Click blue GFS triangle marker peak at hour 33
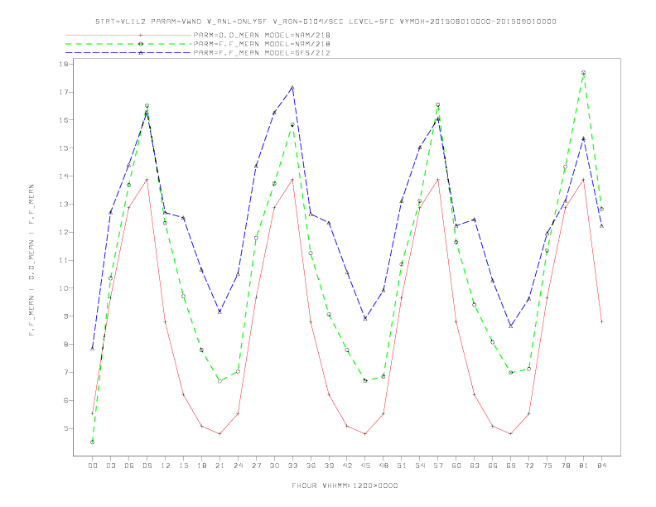The height and width of the screenshot is (507, 656). tap(292, 88)
